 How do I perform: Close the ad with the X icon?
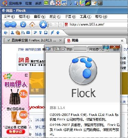pos(26,75)
